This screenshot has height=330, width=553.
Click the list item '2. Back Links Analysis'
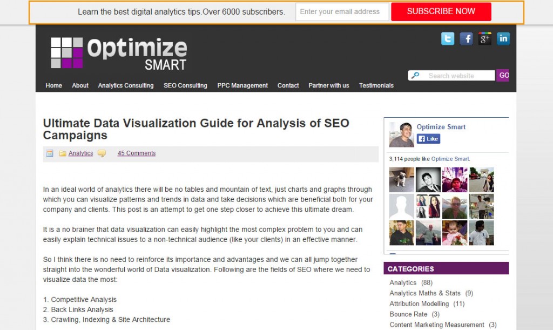(78, 309)
